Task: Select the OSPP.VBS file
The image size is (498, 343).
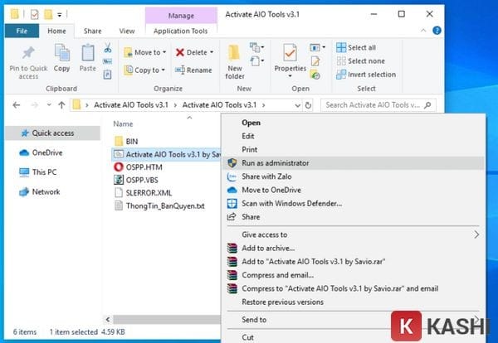Action: tap(136, 180)
